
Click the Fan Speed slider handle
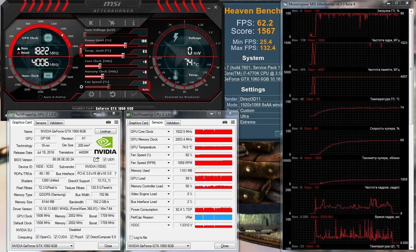coord(109,87)
